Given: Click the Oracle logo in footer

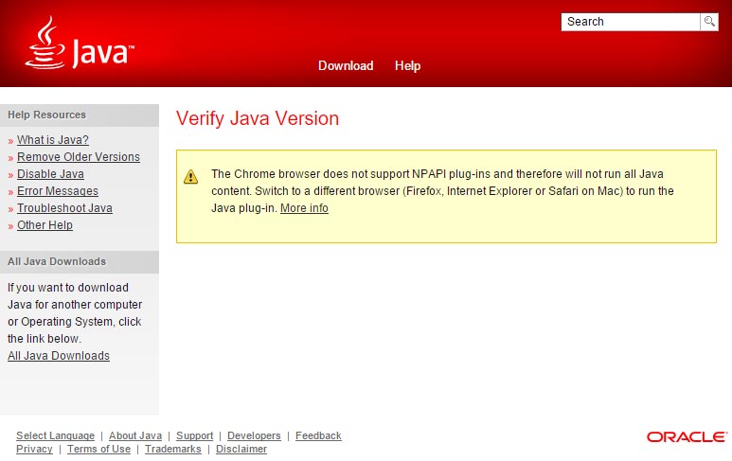Looking at the screenshot, I should click(687, 436).
